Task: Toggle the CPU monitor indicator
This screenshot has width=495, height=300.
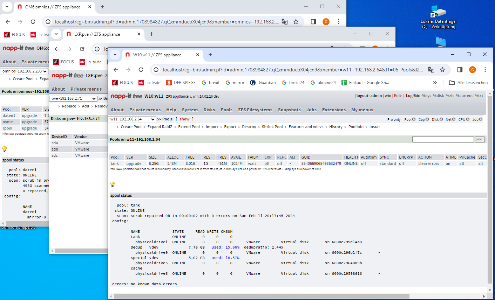Action: tap(468, 119)
